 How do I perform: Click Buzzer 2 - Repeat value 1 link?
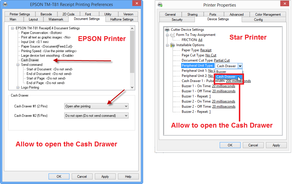click(210, 112)
